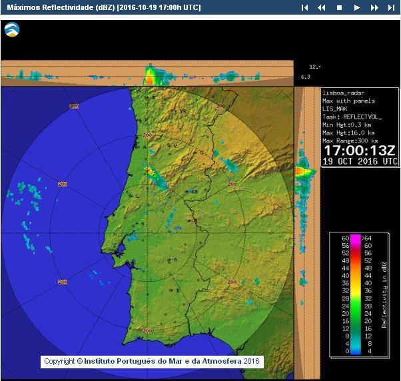The width and height of the screenshot is (401, 381).
Task: Click the IPMA logo icon
Action: coord(12,29)
